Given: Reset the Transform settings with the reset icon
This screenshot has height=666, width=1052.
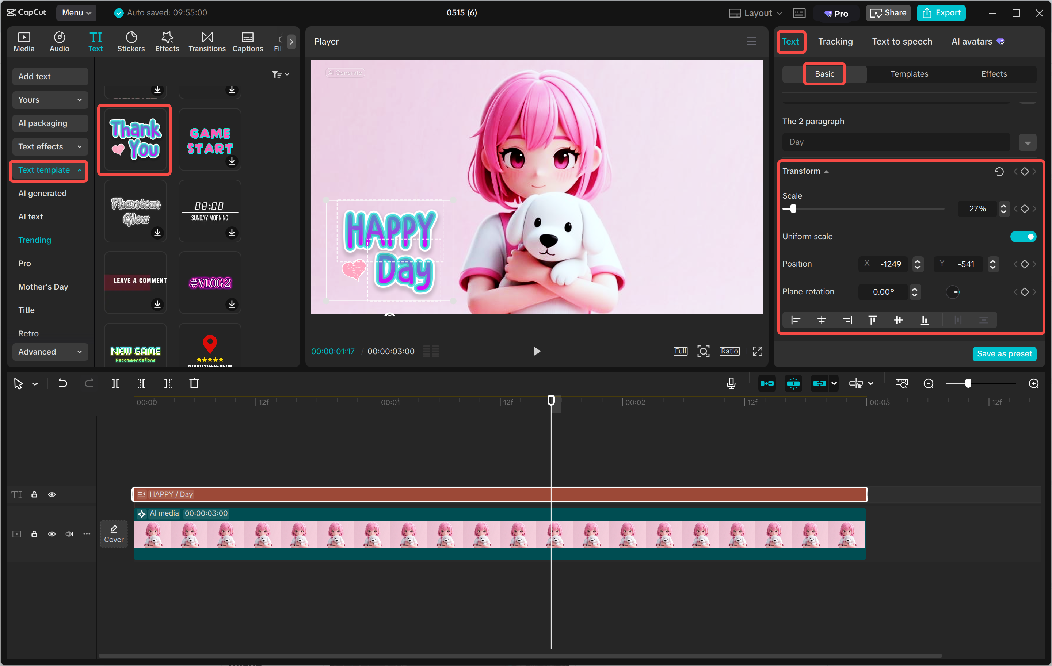Looking at the screenshot, I should (x=999, y=171).
